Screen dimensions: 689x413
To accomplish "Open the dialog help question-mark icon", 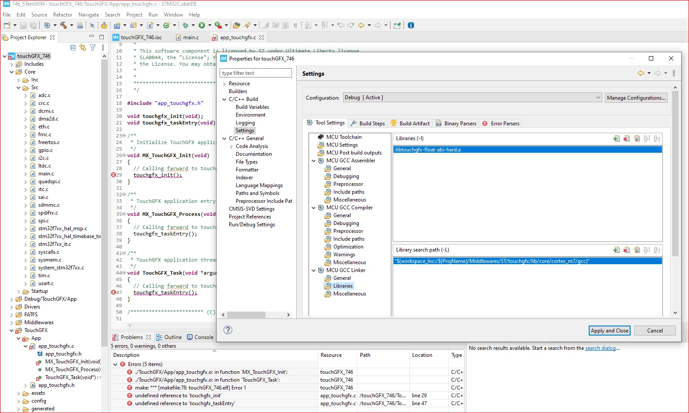I will 228,330.
